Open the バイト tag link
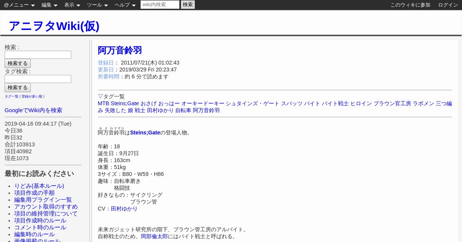Image resolution: width=462 pixels, height=242 pixels. (312, 103)
